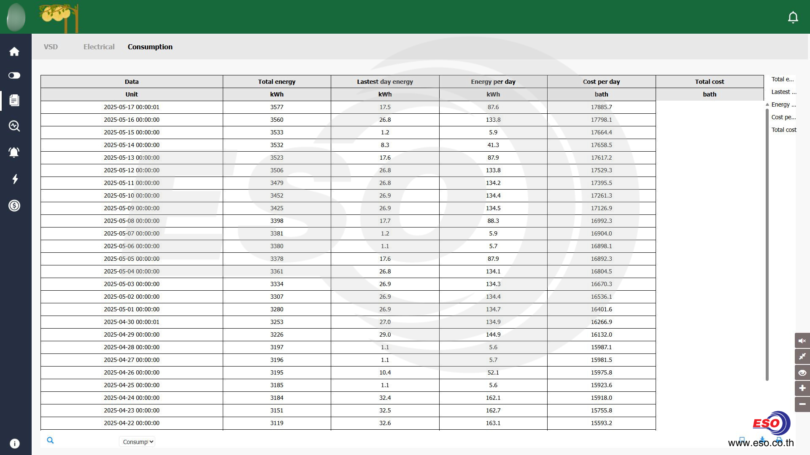Select the 2025-05-01 00:00:00 date cell
Viewport: 810px width, 455px height.
[x=132, y=309]
